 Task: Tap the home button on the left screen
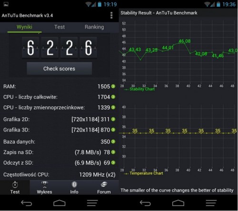pyautogui.click(x=59, y=203)
